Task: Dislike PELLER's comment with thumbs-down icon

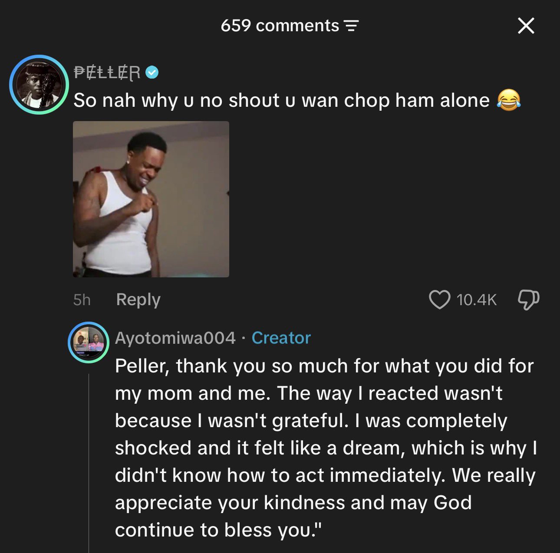Action: pos(529,300)
